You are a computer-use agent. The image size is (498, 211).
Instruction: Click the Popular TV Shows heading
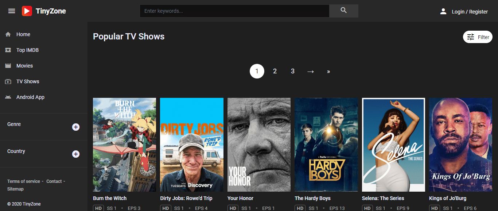coord(129,37)
